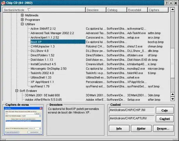Click the vertical scrollbar thumb
Screen dimensions: 179x141
click(x=173, y=63)
